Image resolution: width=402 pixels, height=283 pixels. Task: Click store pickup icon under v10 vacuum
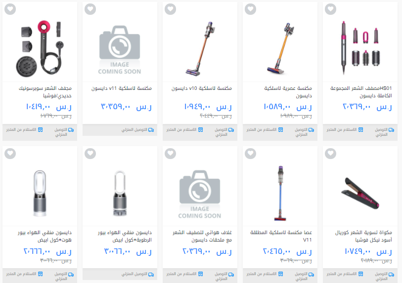pos(200,130)
